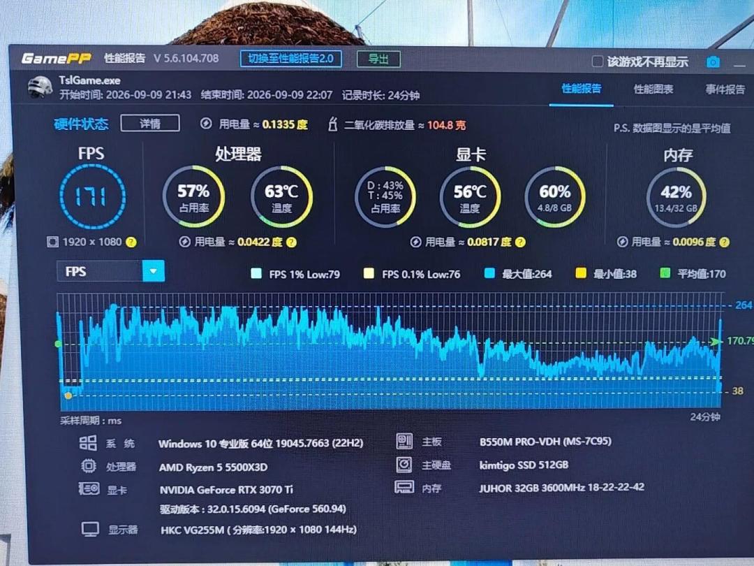
Task: Click the 最小值 yellow legend swatch
Action: tap(581, 273)
